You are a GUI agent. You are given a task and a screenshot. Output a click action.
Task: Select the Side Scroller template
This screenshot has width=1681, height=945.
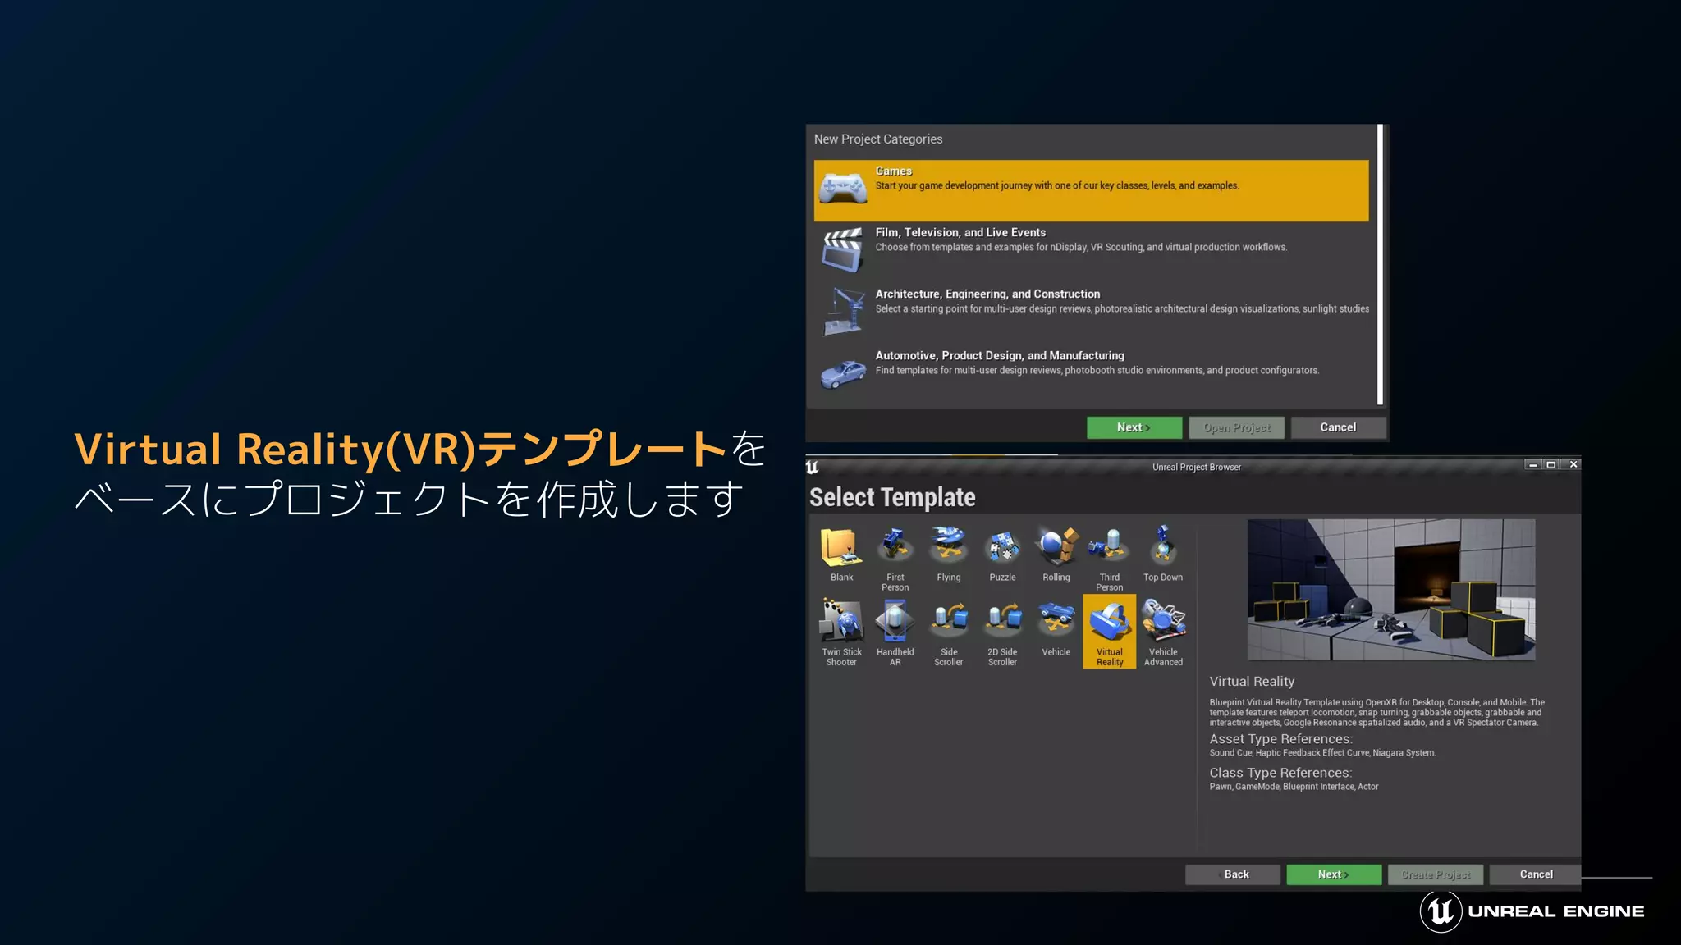coord(949,632)
